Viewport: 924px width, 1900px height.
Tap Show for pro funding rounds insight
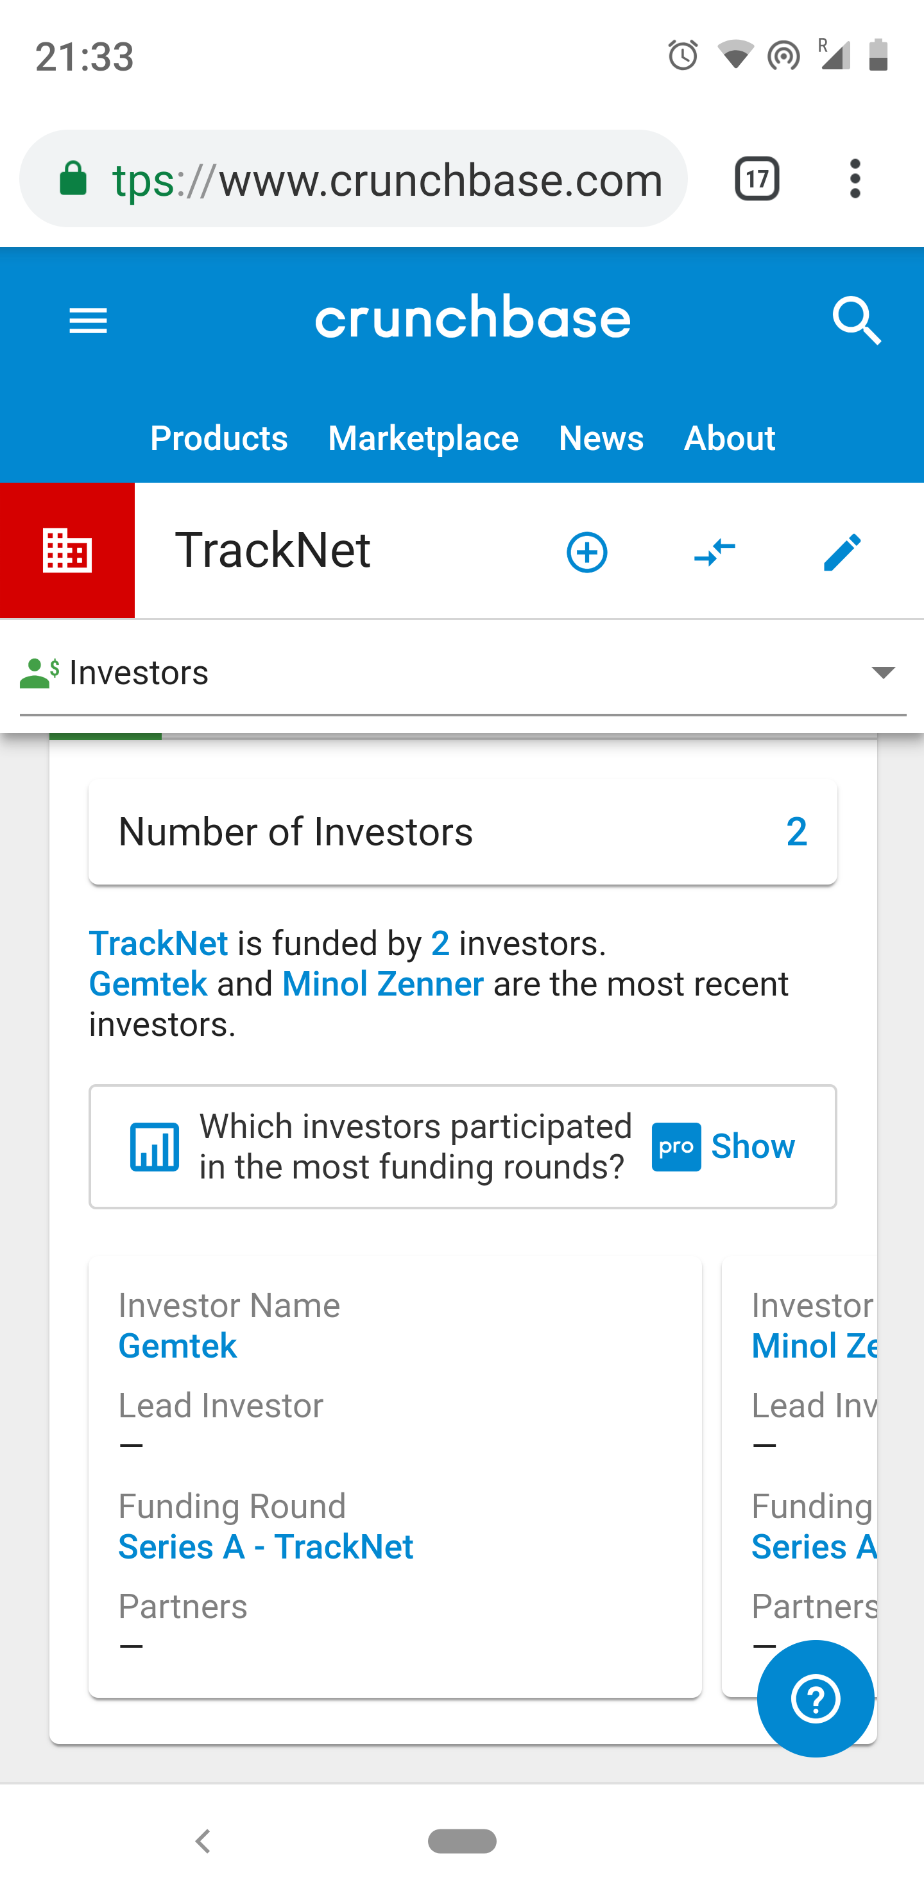pos(752,1146)
